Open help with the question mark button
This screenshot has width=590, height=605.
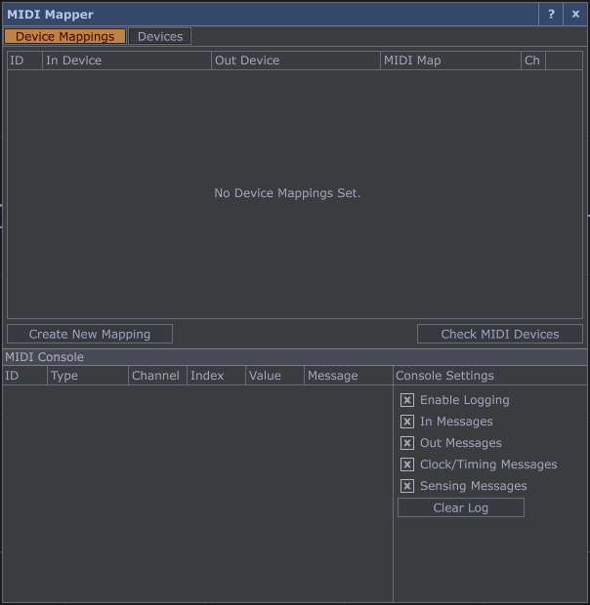551,15
